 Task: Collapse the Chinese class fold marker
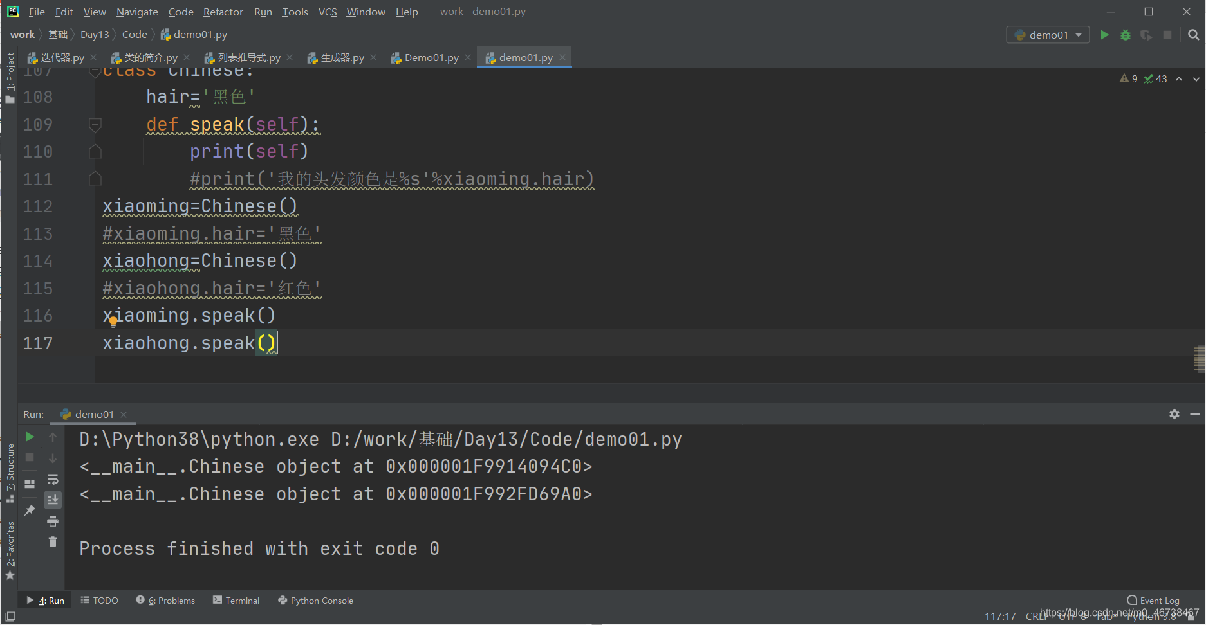(x=95, y=72)
